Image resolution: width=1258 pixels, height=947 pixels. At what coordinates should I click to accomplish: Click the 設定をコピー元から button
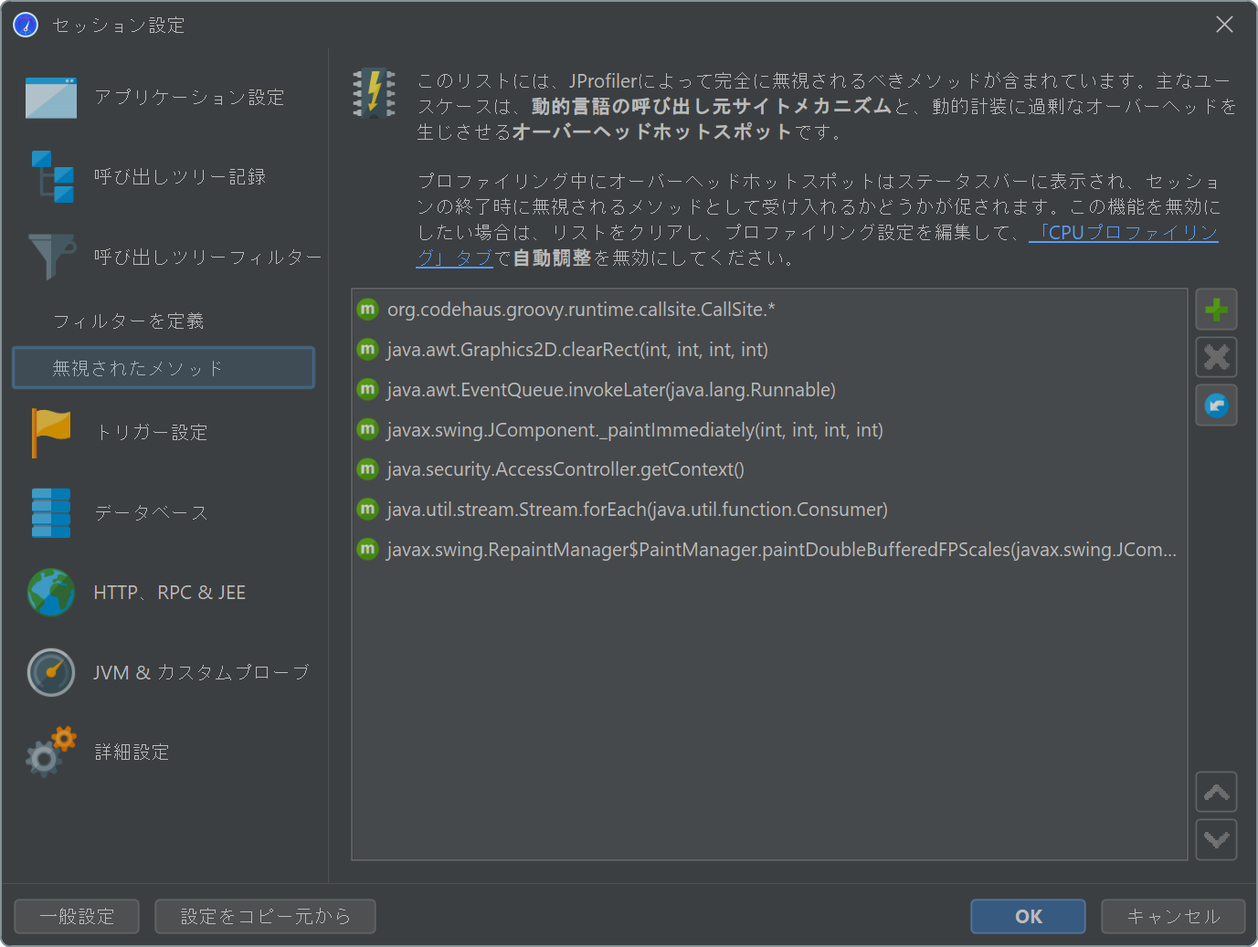point(265,916)
